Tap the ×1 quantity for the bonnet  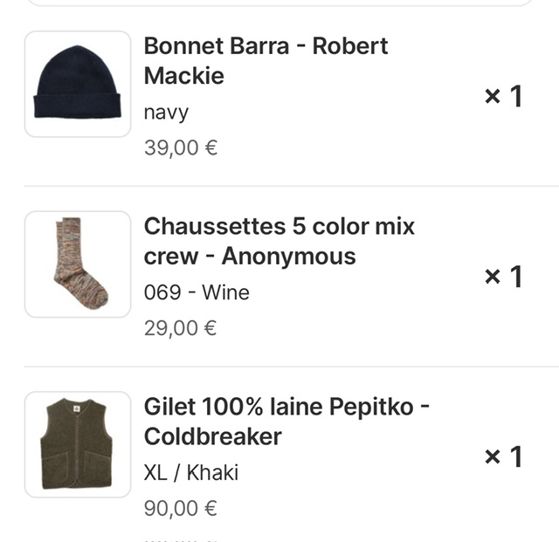503,96
